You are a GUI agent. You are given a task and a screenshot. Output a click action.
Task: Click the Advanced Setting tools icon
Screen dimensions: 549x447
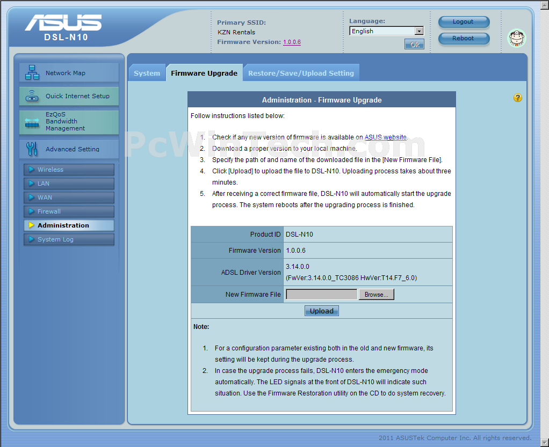coord(32,149)
